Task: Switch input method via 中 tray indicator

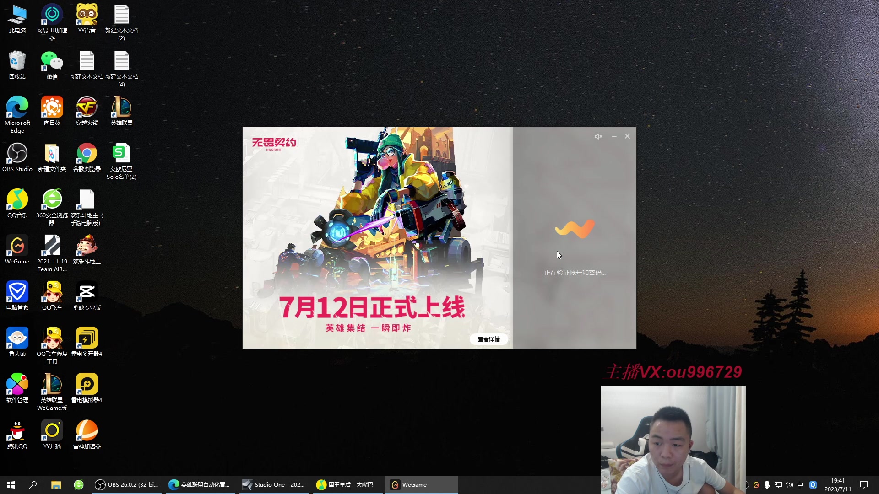Action: (x=800, y=485)
